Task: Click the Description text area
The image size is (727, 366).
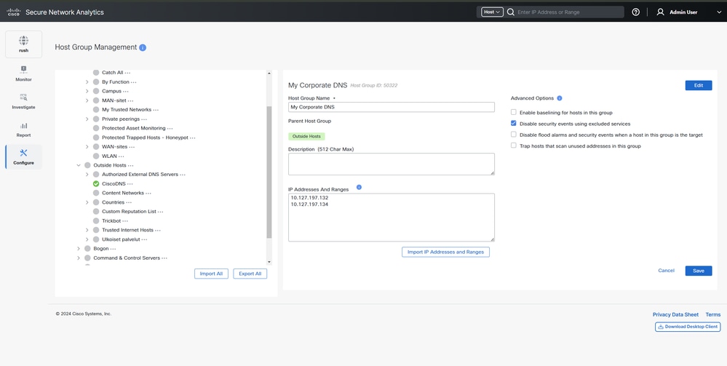Action: pyautogui.click(x=392, y=164)
